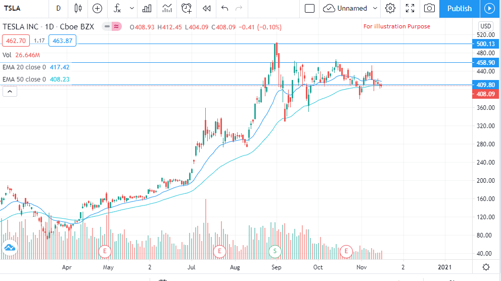Enter fullscreen mode
This screenshot has height=281, width=501.
[x=410, y=8]
